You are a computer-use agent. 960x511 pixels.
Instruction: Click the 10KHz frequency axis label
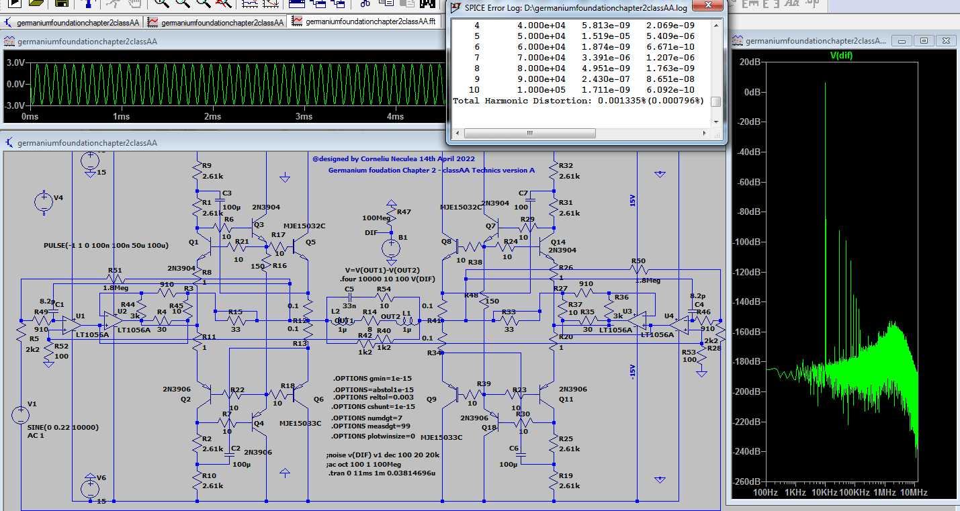(824, 492)
